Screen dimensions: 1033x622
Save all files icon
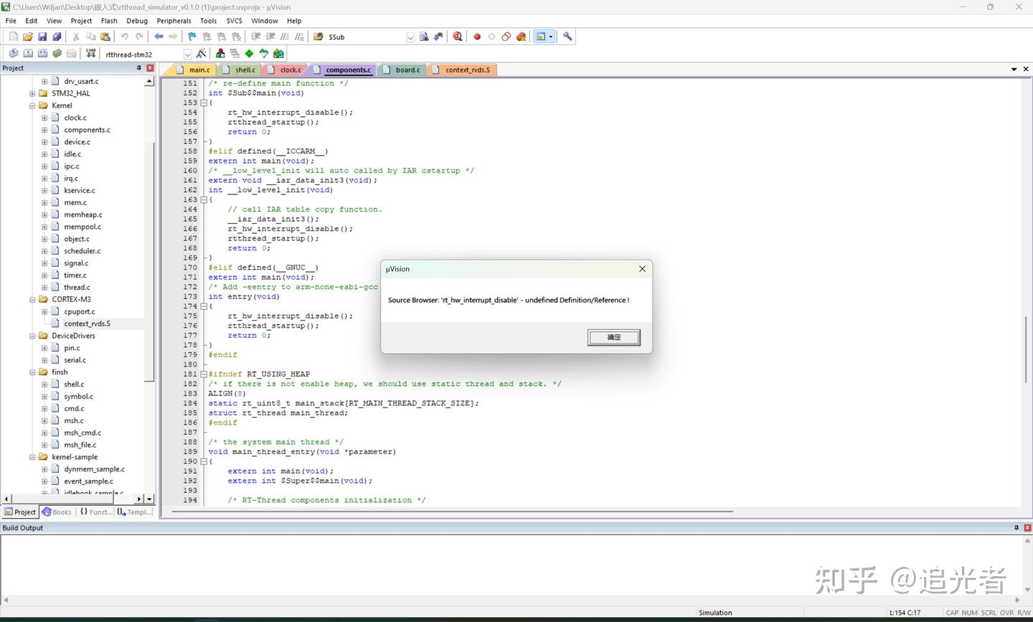click(57, 37)
